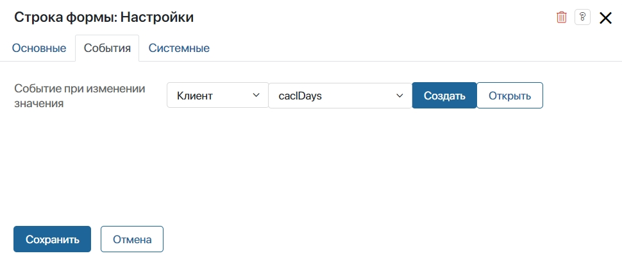622x258 pixels.
Task: Click the Событие при изменении значения label
Action: (80, 96)
